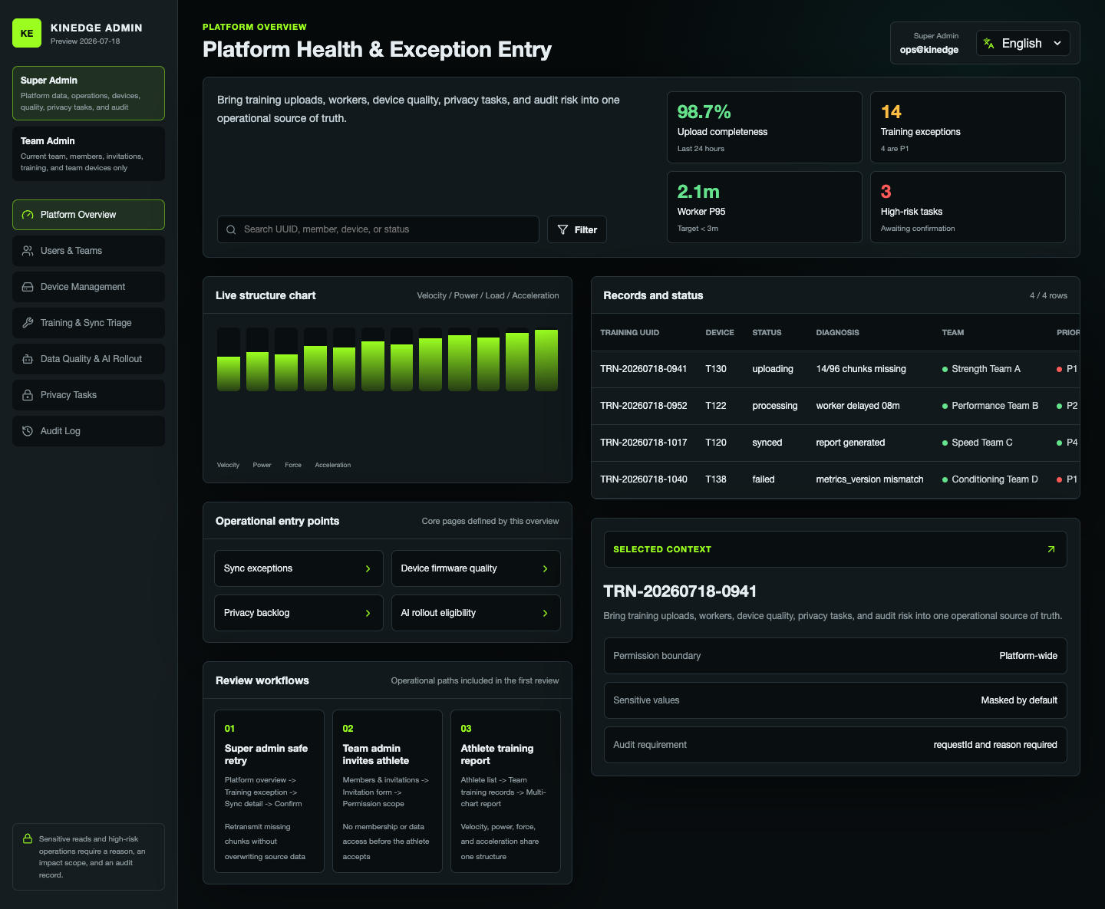
Task: Click the search UUID, member, device field
Action: (x=378, y=229)
